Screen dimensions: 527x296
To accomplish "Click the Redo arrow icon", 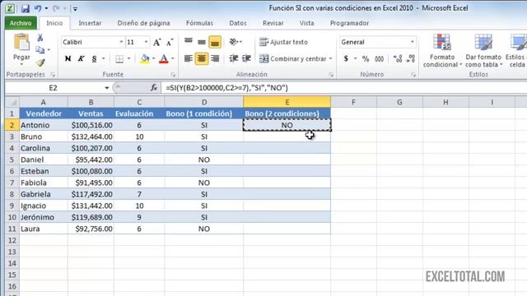I will tap(56, 9).
